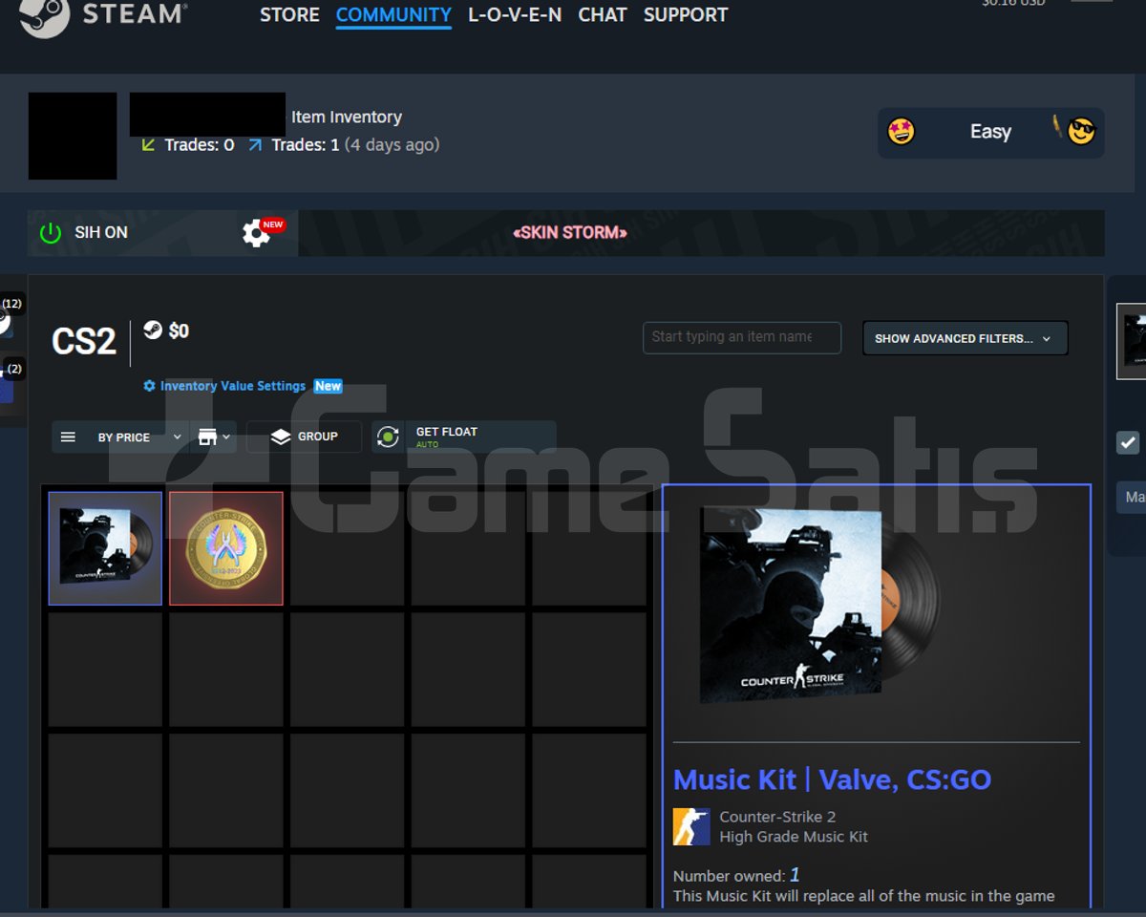This screenshot has height=917, width=1146.
Task: Open SIH settings gear icon
Action: (x=256, y=233)
